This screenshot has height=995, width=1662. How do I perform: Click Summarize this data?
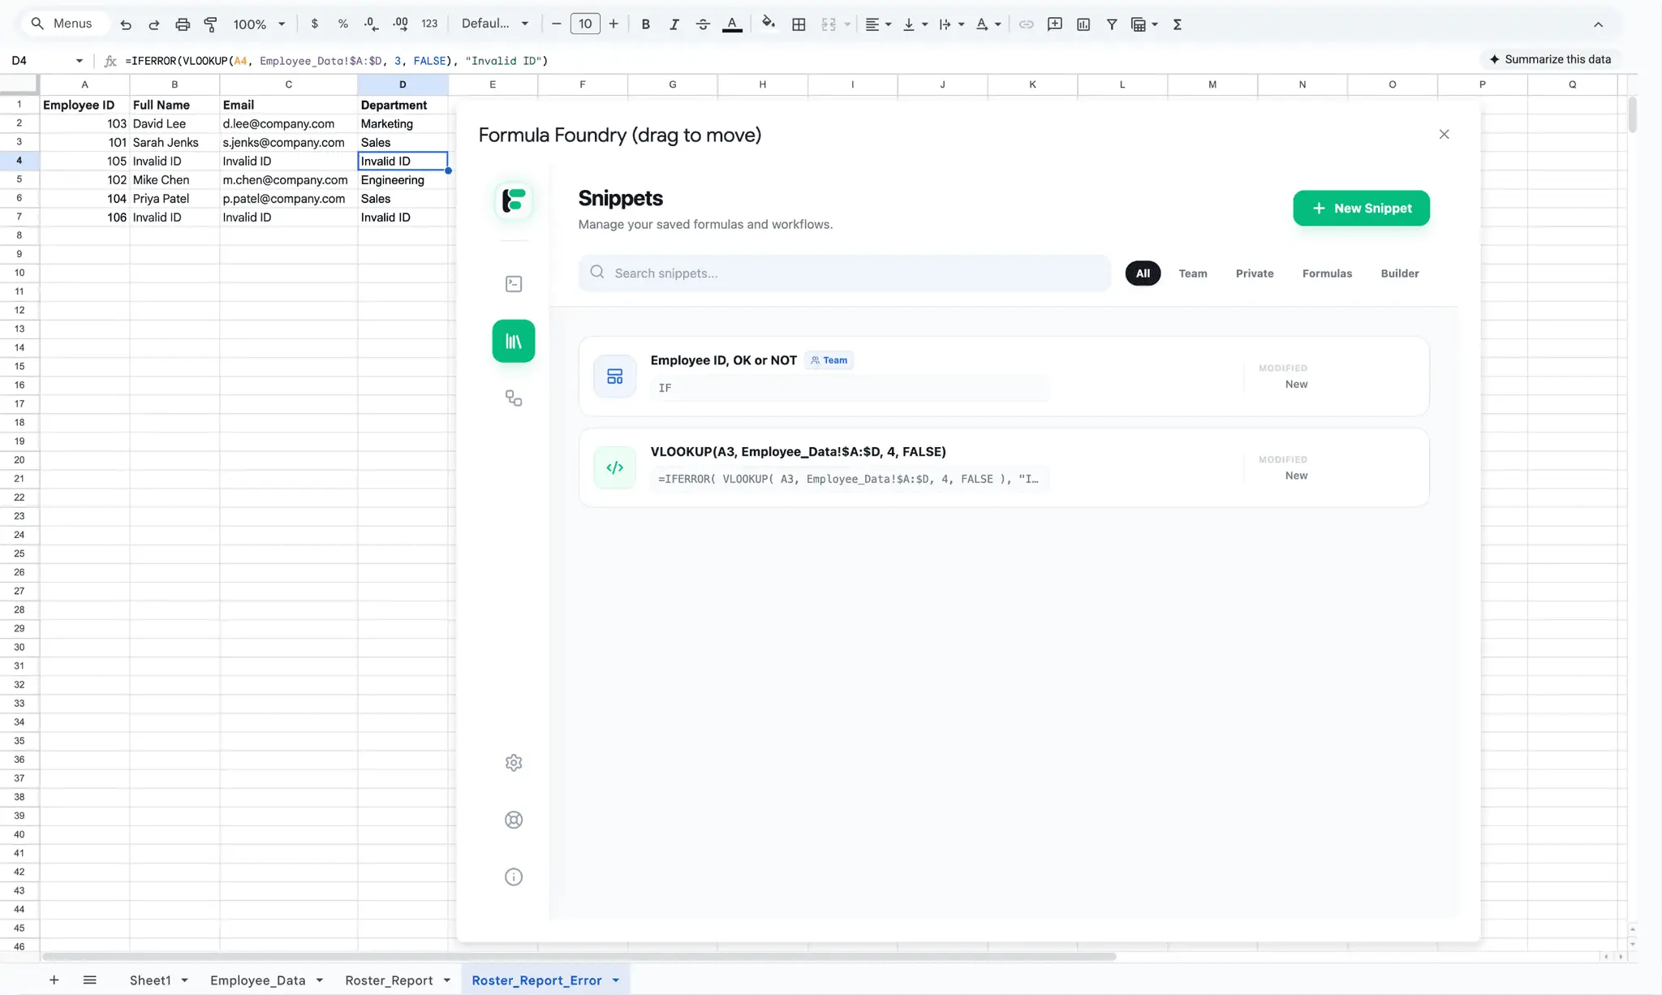pyautogui.click(x=1550, y=59)
